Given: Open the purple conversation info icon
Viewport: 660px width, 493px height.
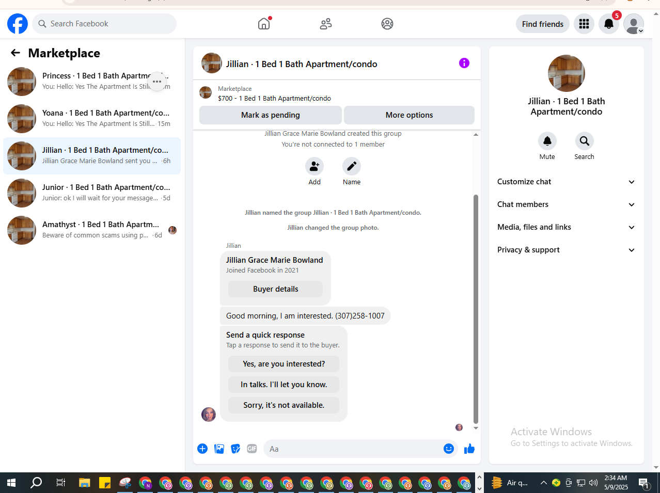Looking at the screenshot, I should click(x=464, y=63).
